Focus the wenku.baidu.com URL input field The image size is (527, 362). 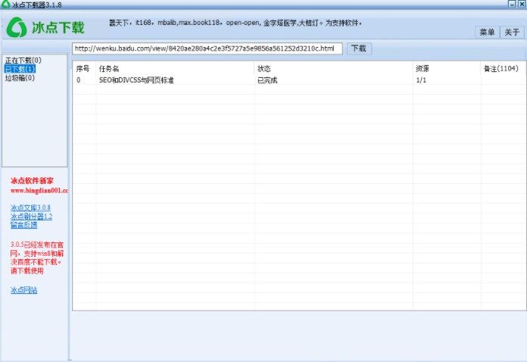click(207, 48)
